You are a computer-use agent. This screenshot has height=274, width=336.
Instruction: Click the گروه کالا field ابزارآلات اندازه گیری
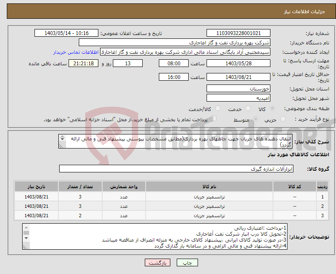coord(176,169)
